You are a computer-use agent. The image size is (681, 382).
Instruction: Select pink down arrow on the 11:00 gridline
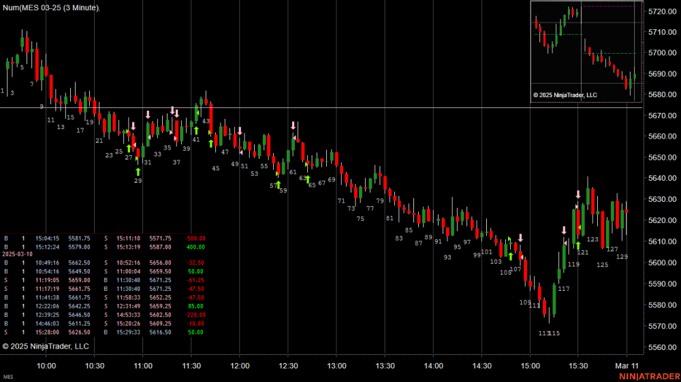click(148, 114)
